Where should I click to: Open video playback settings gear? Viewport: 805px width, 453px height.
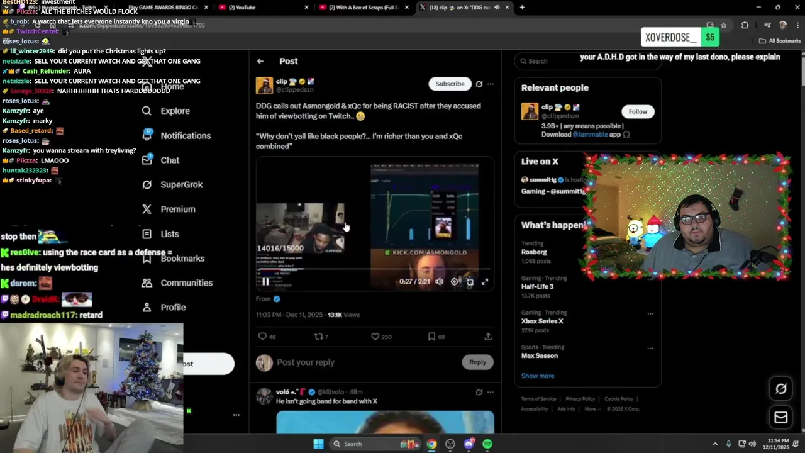tap(455, 282)
